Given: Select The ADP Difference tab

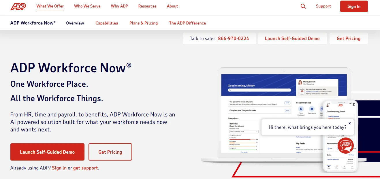Looking at the screenshot, I should (x=187, y=23).
